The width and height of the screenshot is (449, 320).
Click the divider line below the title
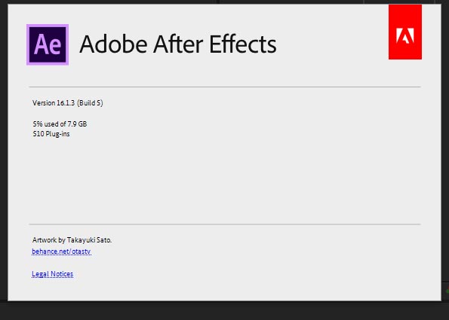pos(225,87)
